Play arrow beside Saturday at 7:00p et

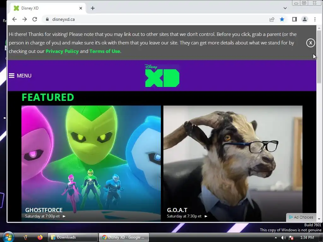click(64, 216)
